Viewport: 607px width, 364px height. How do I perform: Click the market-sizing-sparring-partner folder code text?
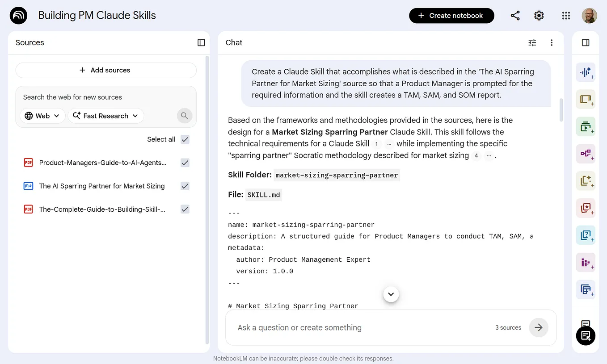click(337, 175)
